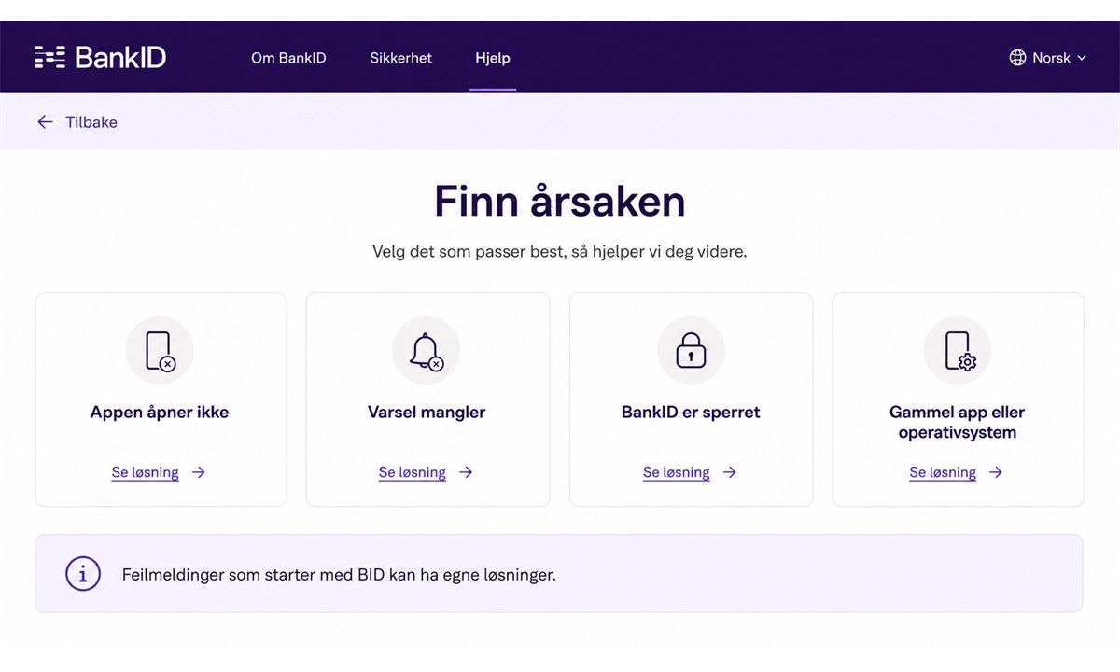Click the Tilbake back arrow icon
The image size is (1120, 672).
point(45,122)
